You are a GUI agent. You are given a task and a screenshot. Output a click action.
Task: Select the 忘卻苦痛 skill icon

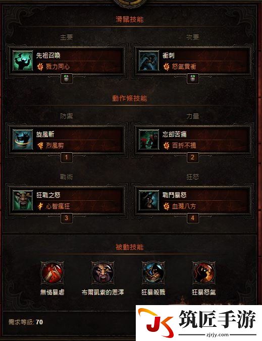149,140
